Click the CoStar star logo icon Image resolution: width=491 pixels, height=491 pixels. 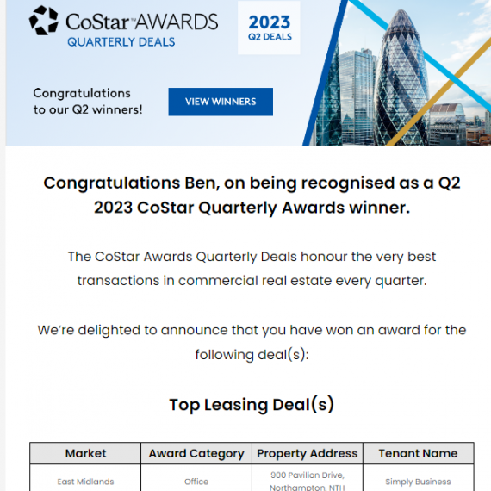tap(44, 21)
